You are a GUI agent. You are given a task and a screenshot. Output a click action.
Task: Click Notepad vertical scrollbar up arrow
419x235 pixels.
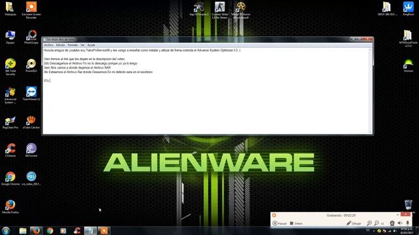point(371,50)
